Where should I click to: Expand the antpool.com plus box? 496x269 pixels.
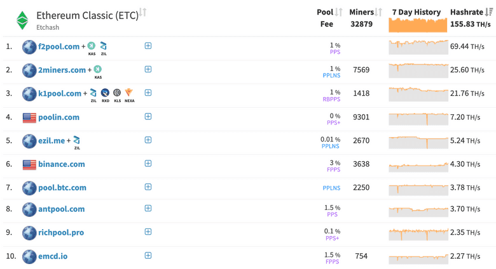[148, 208]
